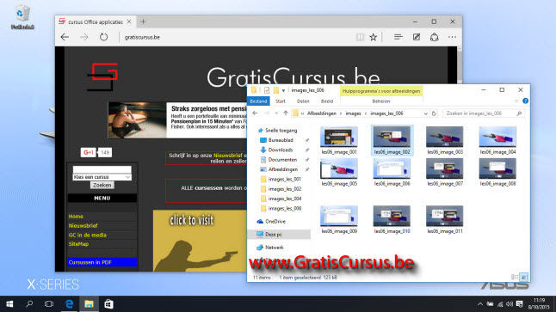Open Edge more actions ellipsis menu

(x=452, y=37)
